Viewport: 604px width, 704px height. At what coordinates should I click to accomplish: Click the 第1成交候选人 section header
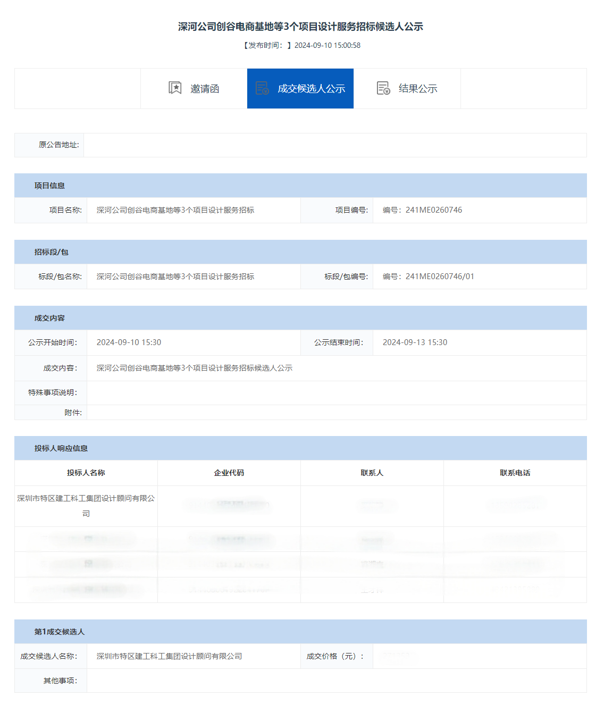point(300,632)
